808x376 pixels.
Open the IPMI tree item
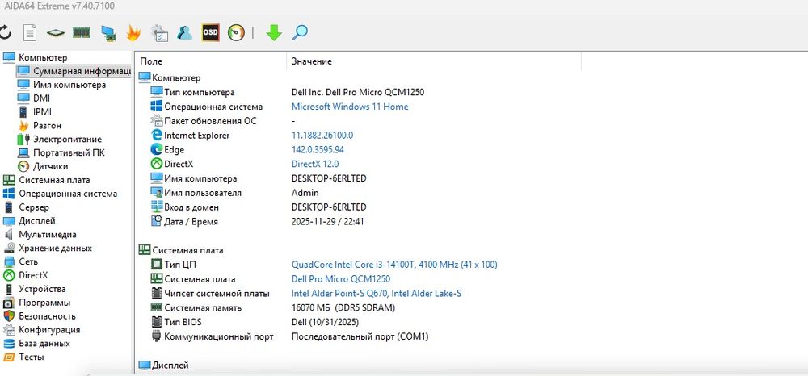(x=42, y=111)
